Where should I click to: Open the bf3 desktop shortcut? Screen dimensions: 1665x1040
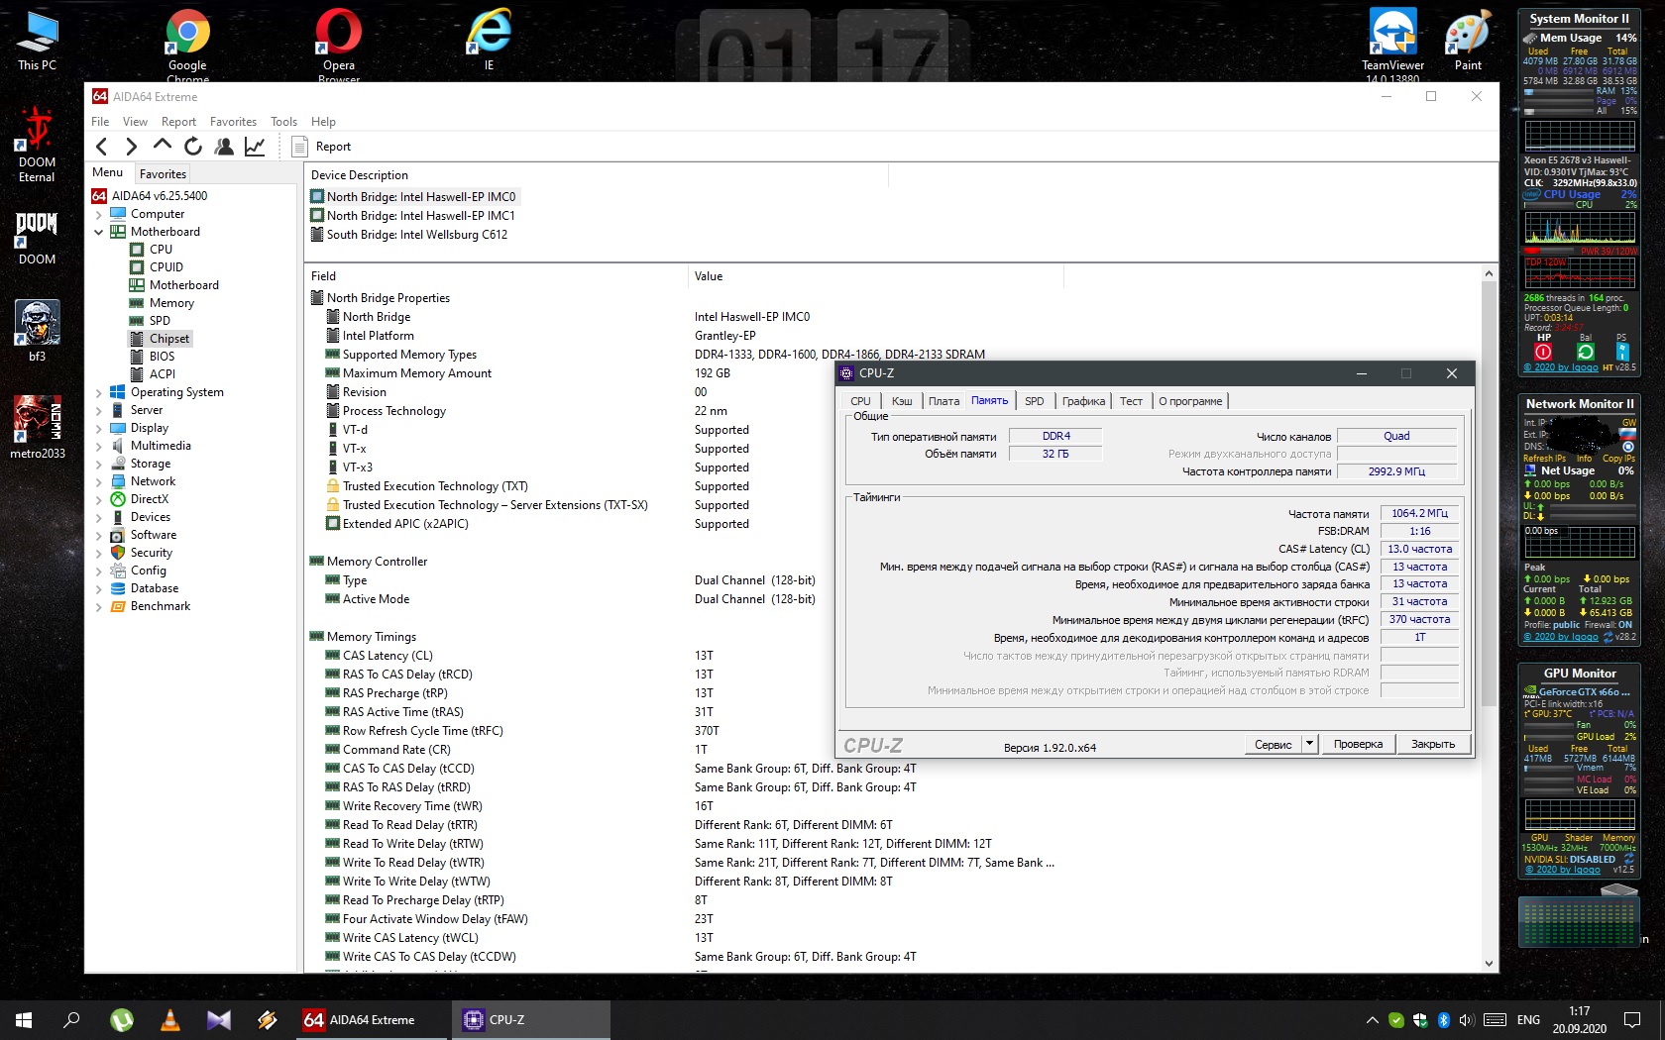(x=37, y=331)
